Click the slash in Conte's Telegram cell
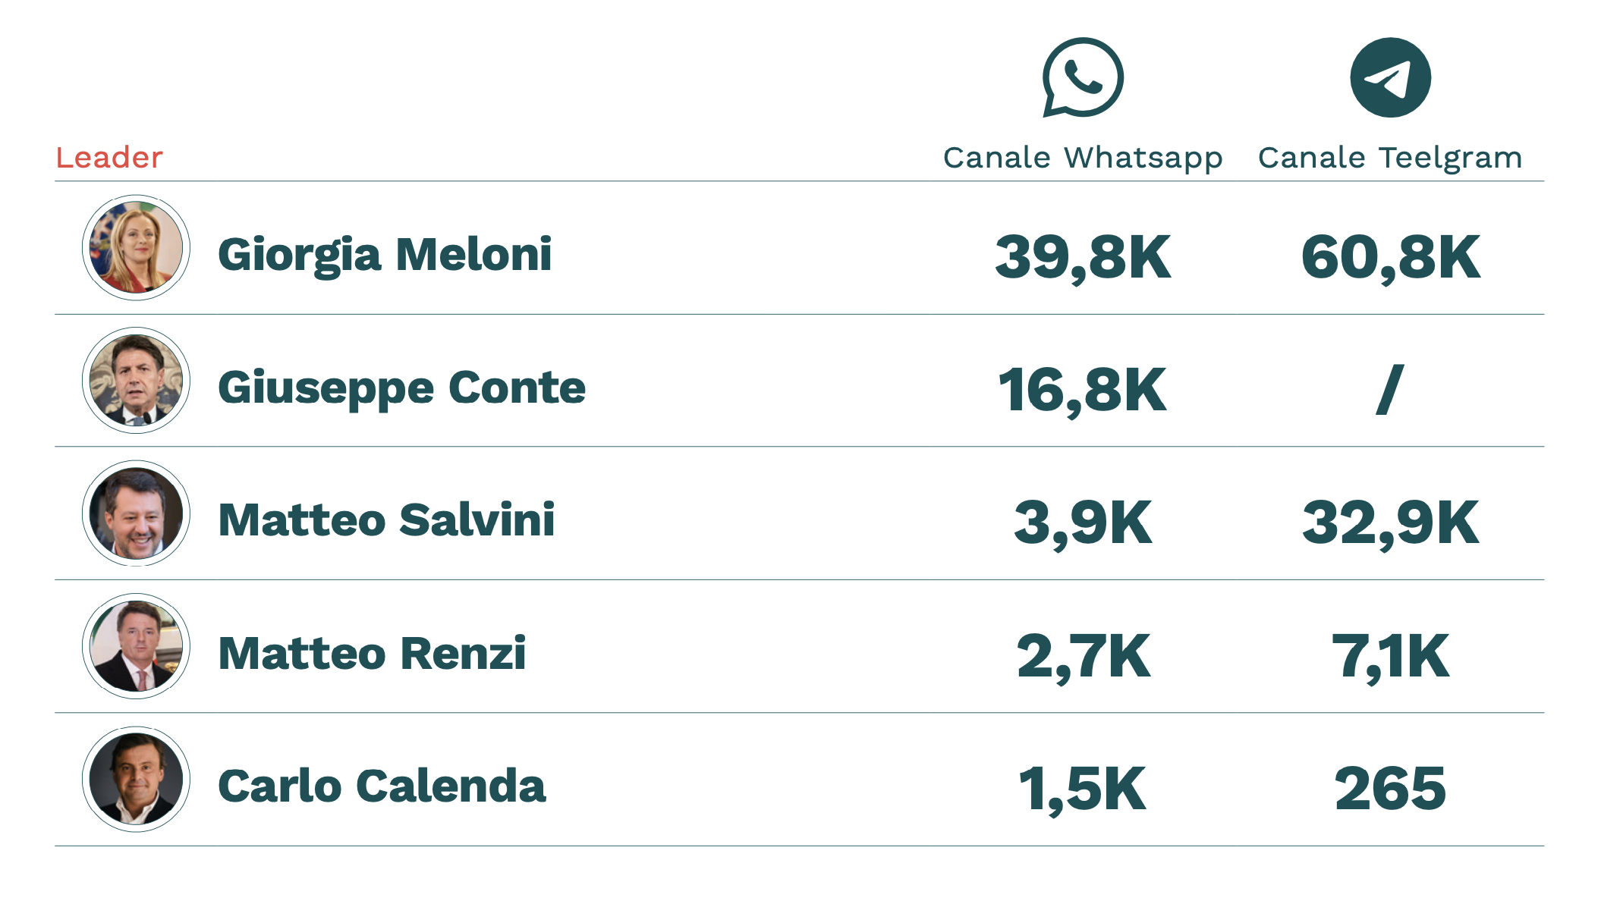Image resolution: width=1601 pixels, height=904 pixels. coord(1389,390)
